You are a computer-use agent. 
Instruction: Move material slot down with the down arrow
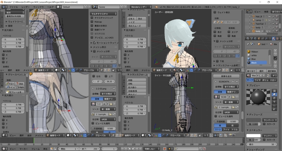(275, 66)
